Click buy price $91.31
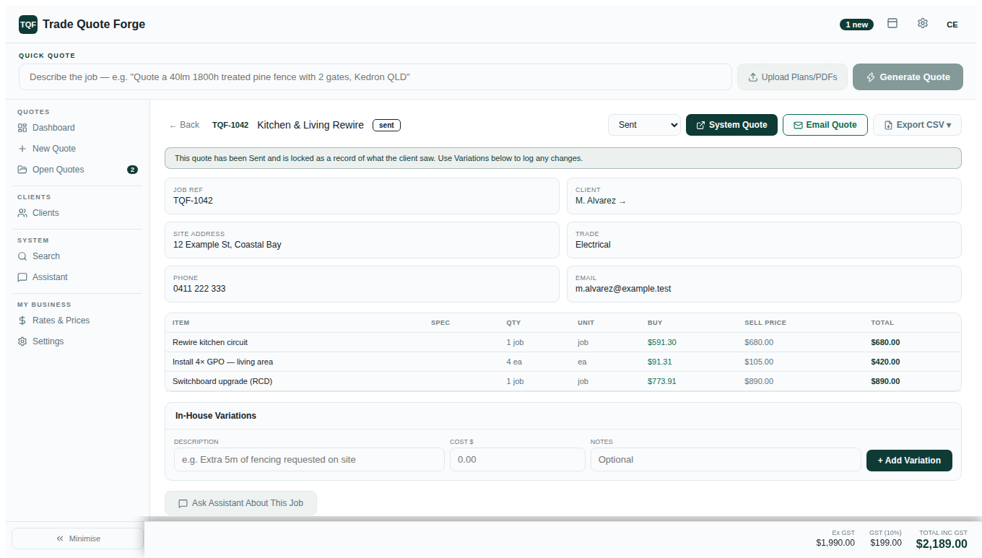 pos(660,362)
